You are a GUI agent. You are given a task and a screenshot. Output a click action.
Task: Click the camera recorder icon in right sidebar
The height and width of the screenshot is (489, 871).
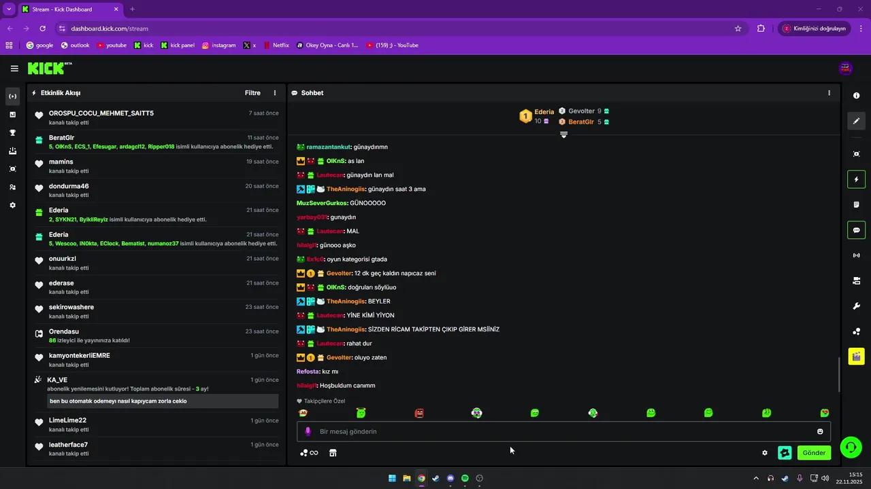tap(856, 280)
